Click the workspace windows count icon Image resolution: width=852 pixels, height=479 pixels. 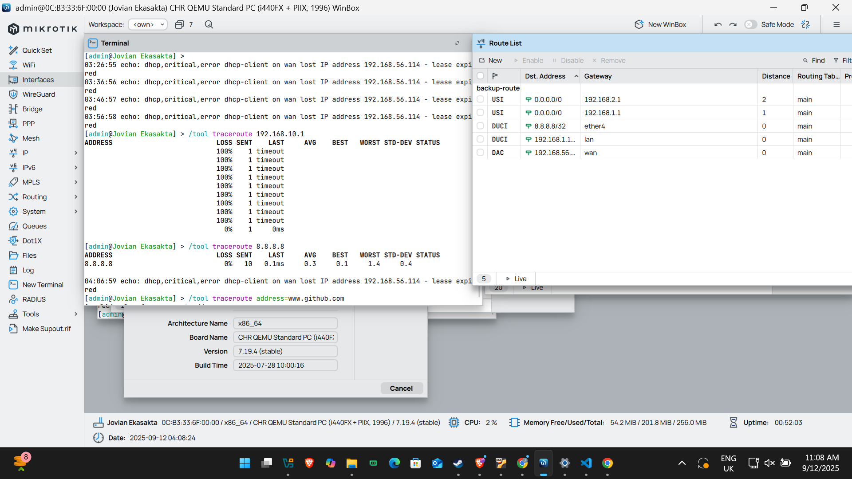(179, 24)
